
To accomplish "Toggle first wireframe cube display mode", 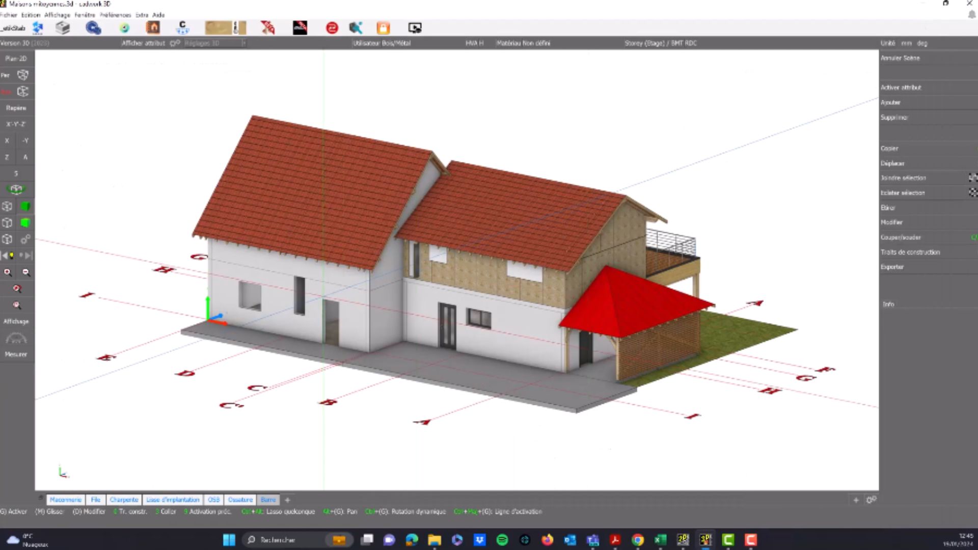I will point(7,206).
